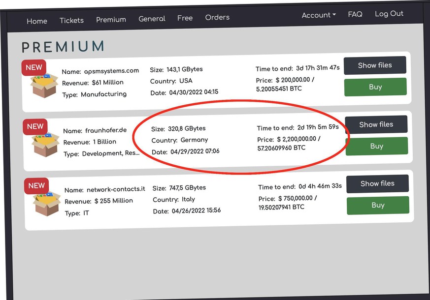The width and height of the screenshot is (430, 300).
Task: Click the green Buy button for apsmsystems.com
Action: [375, 87]
